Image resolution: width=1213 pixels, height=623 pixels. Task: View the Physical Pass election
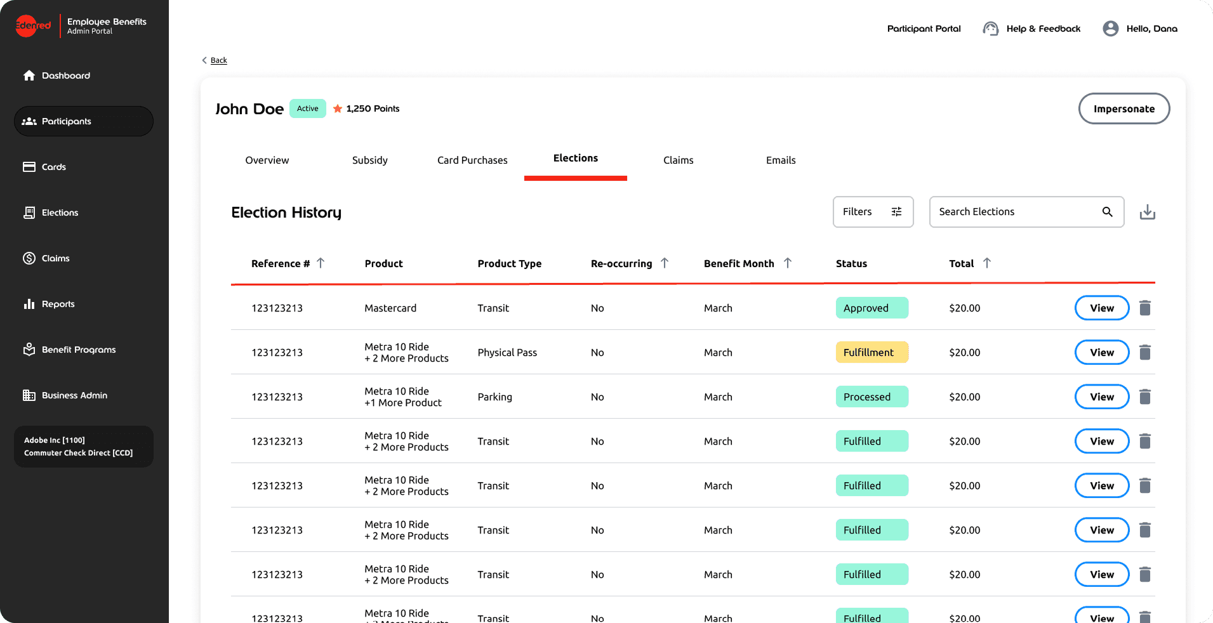click(1102, 352)
